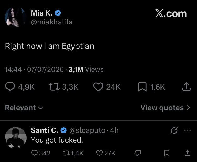Reply to Santi C.'s comment
This screenshot has width=197, height=162.
coord(34,153)
